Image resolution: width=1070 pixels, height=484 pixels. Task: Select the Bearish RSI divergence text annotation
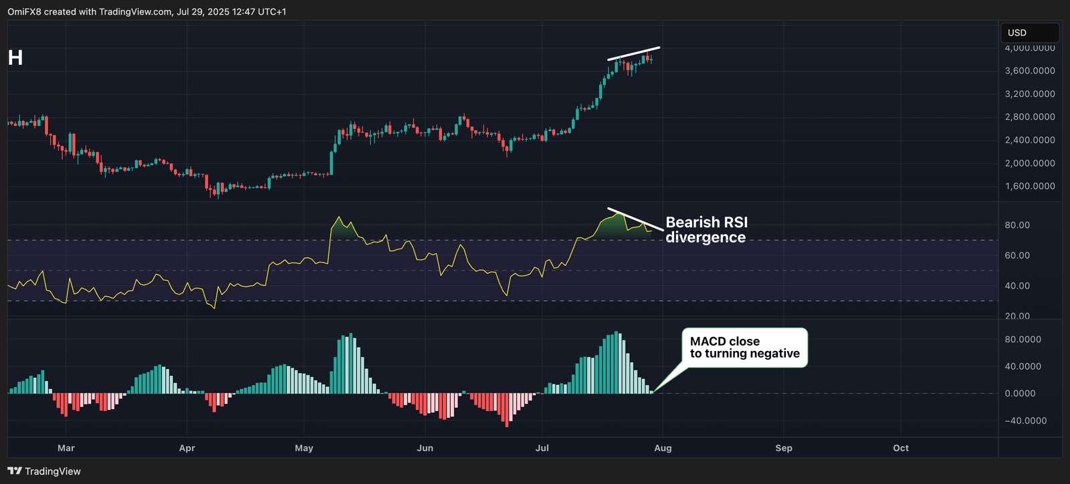coord(707,230)
